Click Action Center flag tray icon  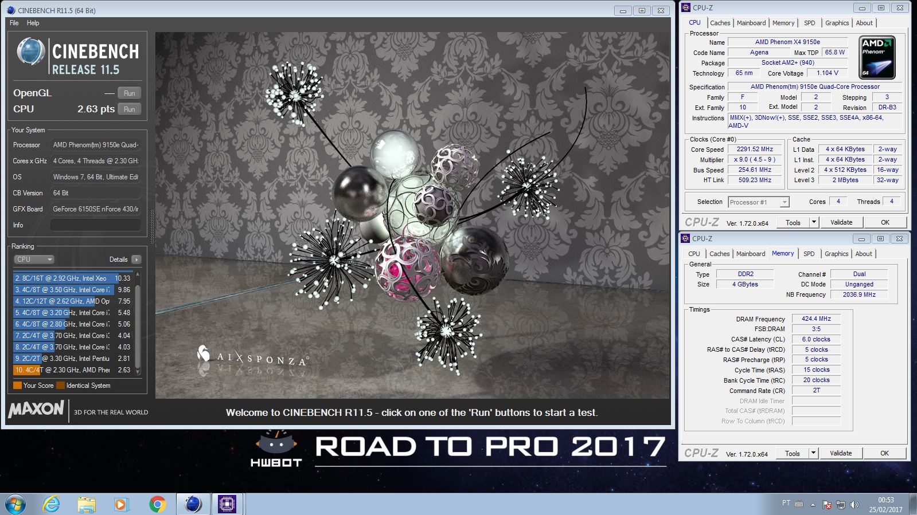pyautogui.click(x=827, y=505)
